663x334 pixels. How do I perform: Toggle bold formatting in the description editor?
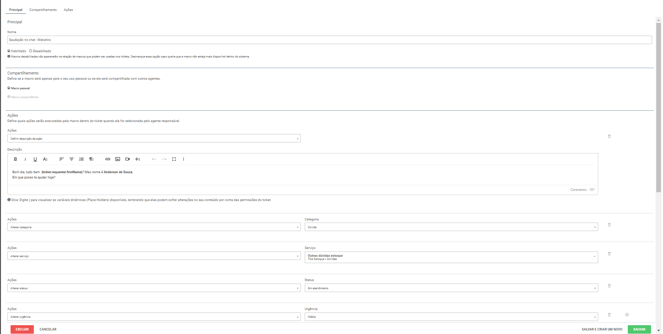pyautogui.click(x=16, y=159)
